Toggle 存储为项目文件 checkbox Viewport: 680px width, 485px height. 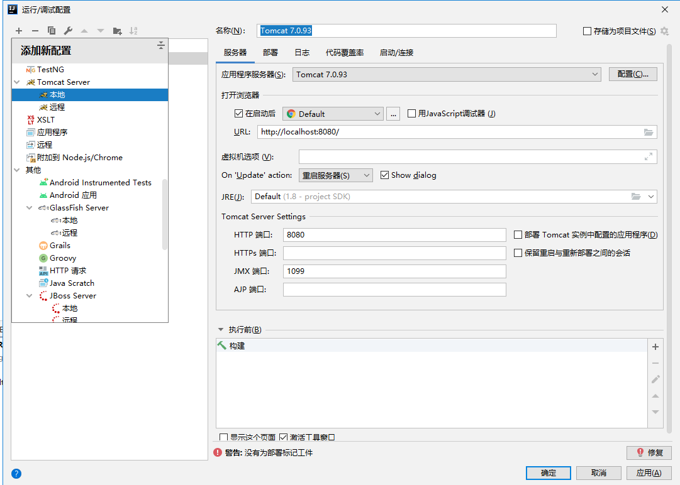click(587, 31)
